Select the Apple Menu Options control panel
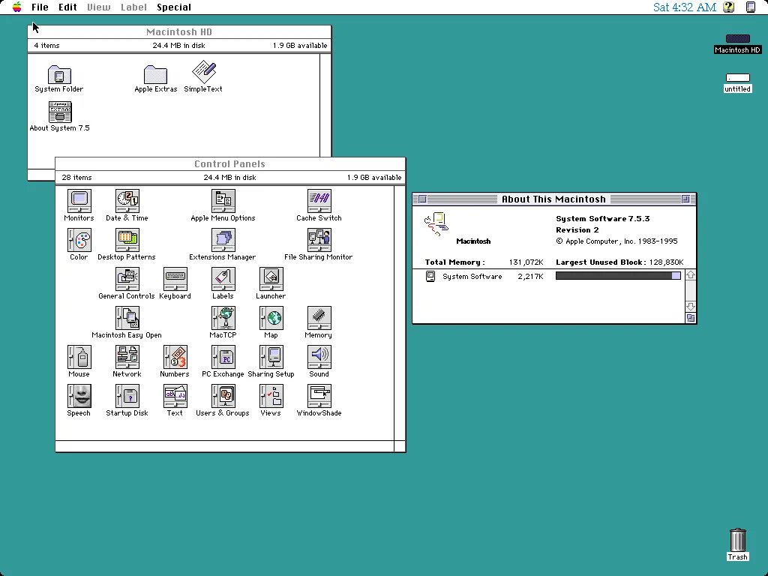768x576 pixels. [223, 201]
